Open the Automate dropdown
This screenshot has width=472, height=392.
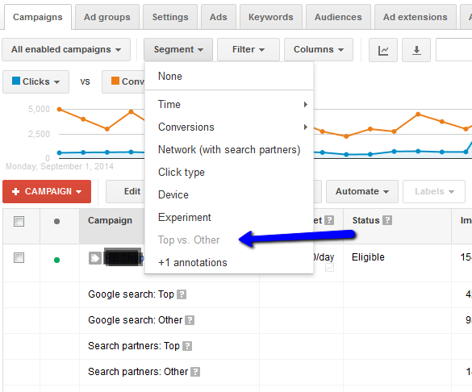point(362,192)
